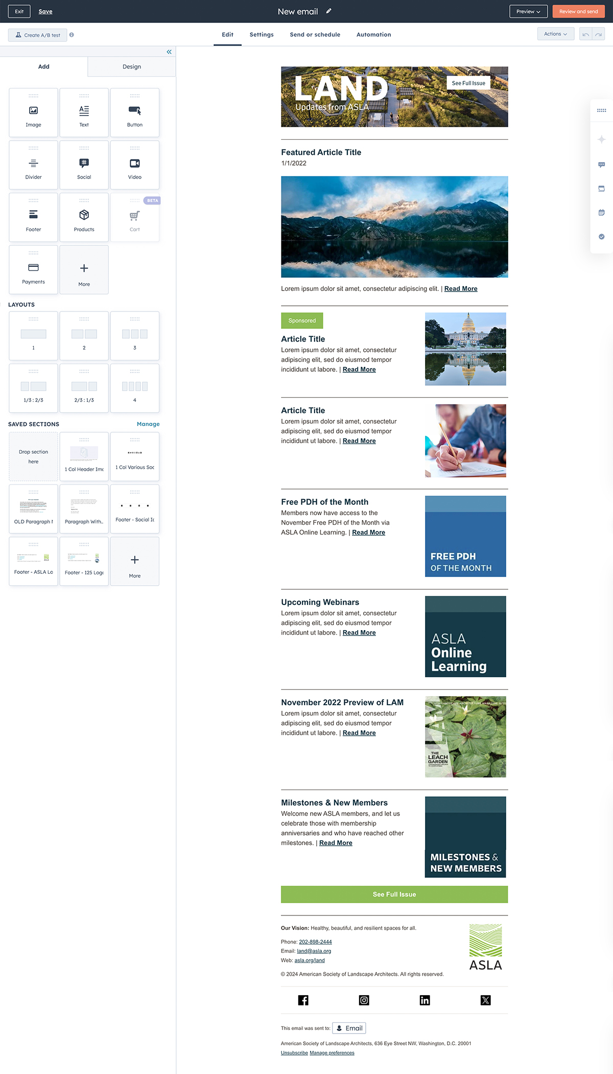Open the calendar icon in right toolbar
Image resolution: width=613 pixels, height=1074 pixels.
[x=602, y=212]
